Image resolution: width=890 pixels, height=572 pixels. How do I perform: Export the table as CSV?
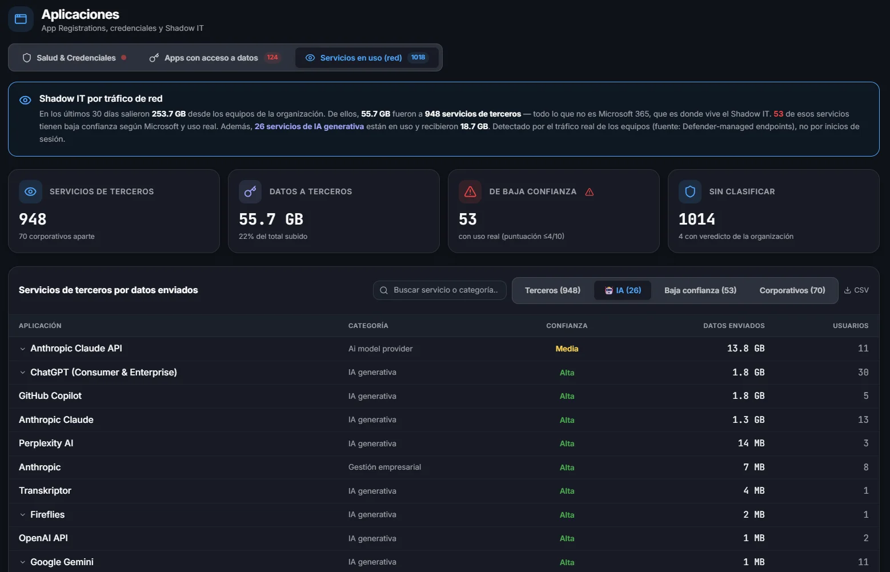pyautogui.click(x=856, y=290)
